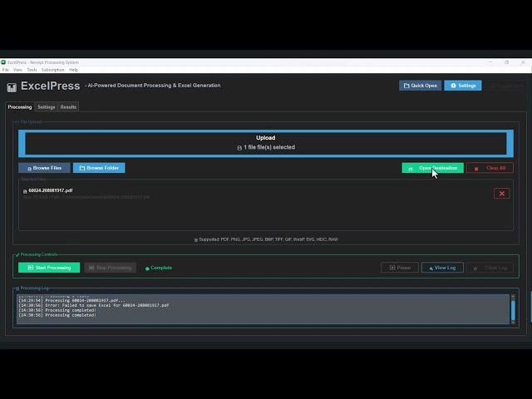The width and height of the screenshot is (532, 399).
Task: Click the folder icon on Quick Open
Action: 406,86
